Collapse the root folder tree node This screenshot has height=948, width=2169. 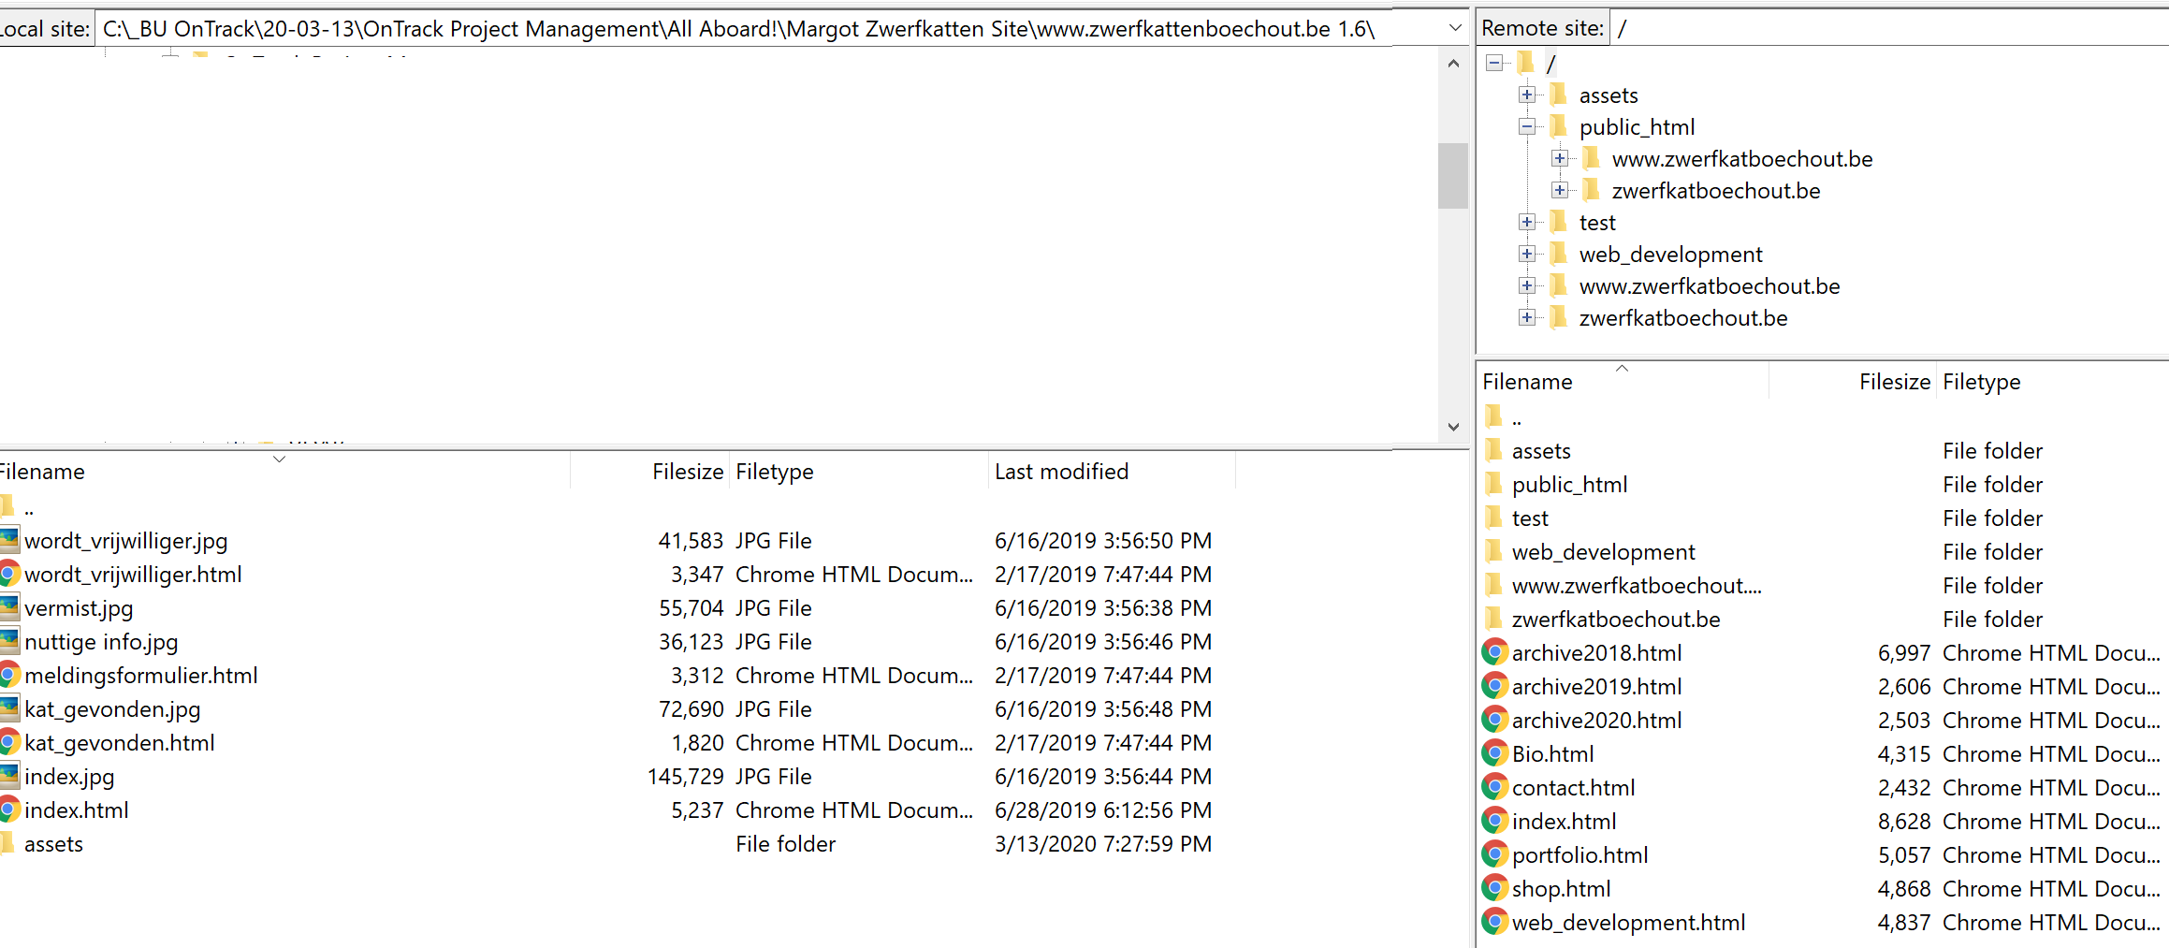coord(1494,63)
